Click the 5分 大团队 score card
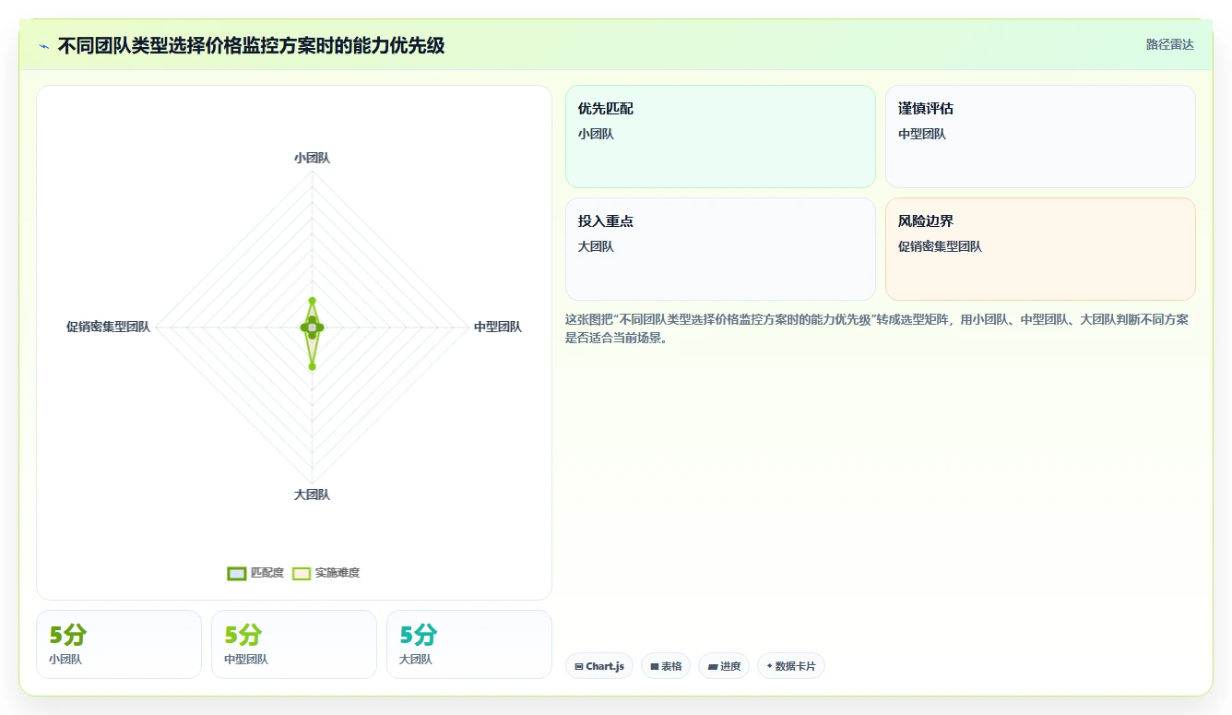This screenshot has height=715, width=1232. [x=469, y=644]
